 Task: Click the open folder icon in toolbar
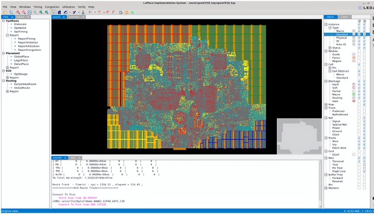(5, 12)
